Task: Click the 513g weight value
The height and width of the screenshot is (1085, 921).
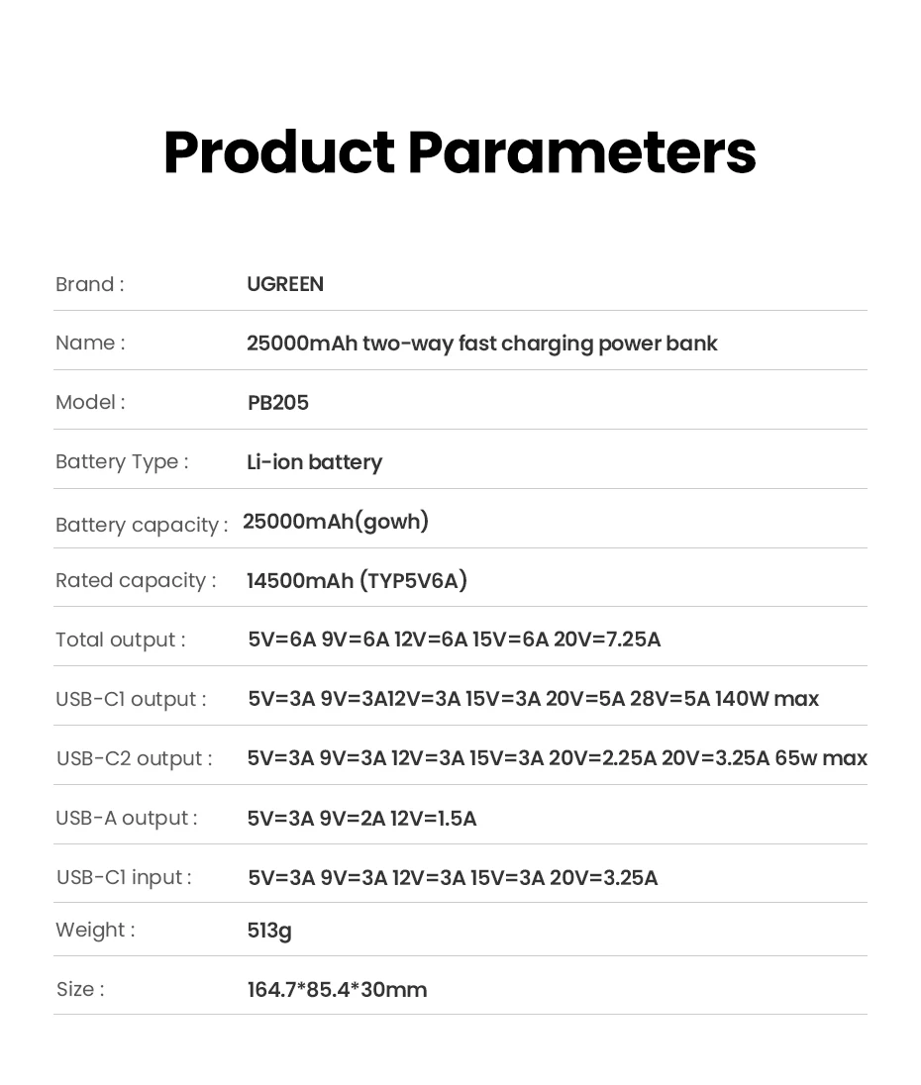Action: click(269, 931)
